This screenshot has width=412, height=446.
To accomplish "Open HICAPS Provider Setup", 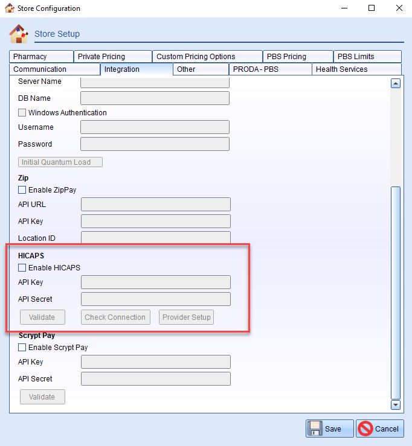I will tap(186, 317).
